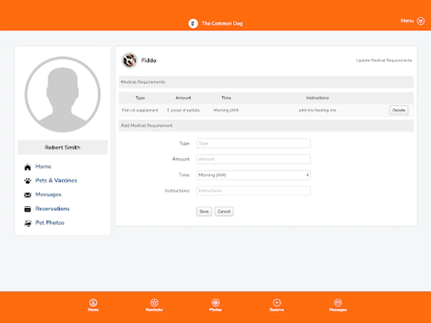The width and height of the screenshot is (431, 323).
Task: Open Messages via the bottom bar icon
Action: [338, 303]
